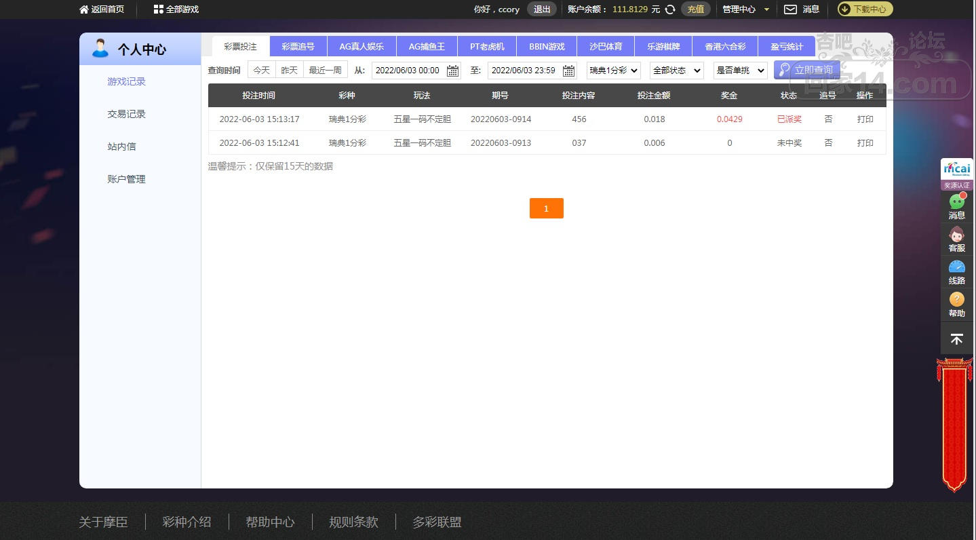976x540 pixels.
Task: Expand the 瑞典1分彩 lottery dropdown
Action: [613, 71]
